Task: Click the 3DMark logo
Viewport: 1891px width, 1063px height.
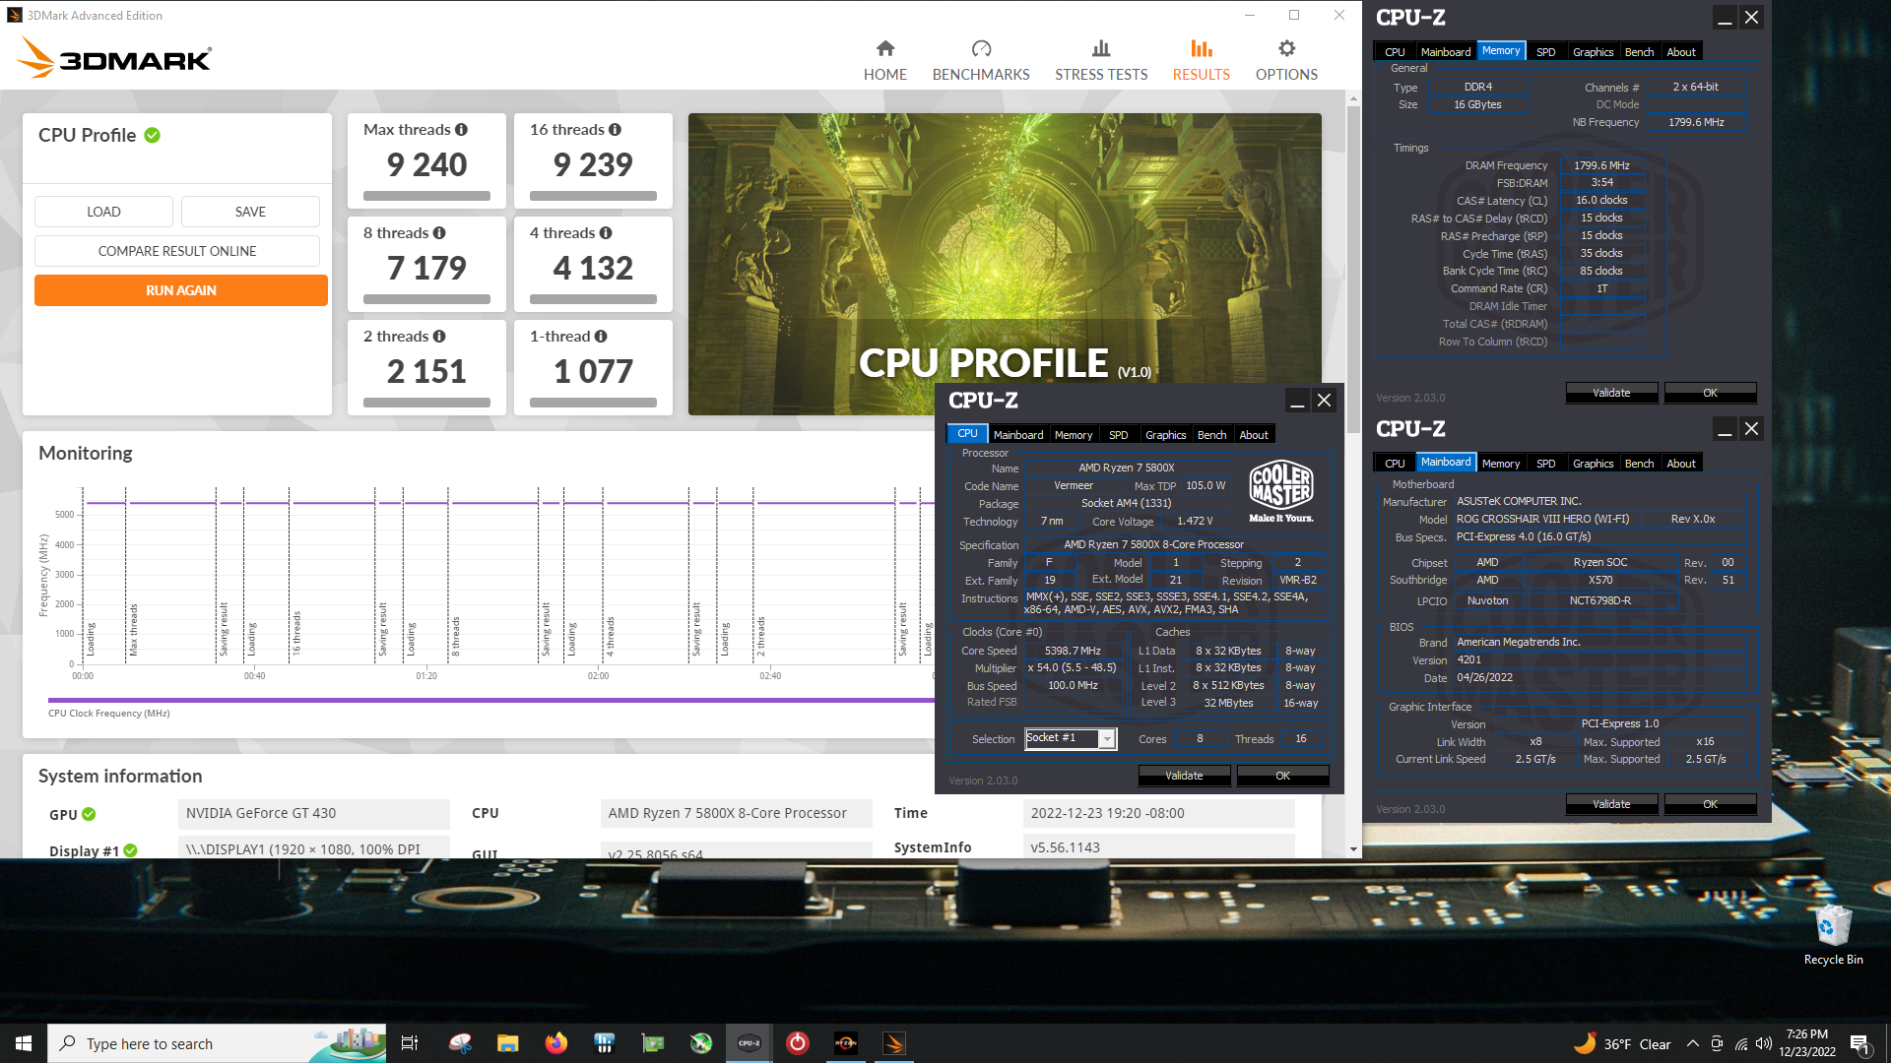Action: 114,58
